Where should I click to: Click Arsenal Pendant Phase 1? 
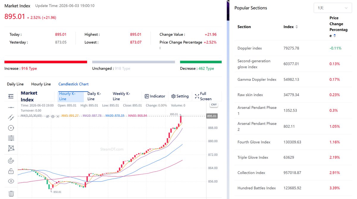pos(257,110)
